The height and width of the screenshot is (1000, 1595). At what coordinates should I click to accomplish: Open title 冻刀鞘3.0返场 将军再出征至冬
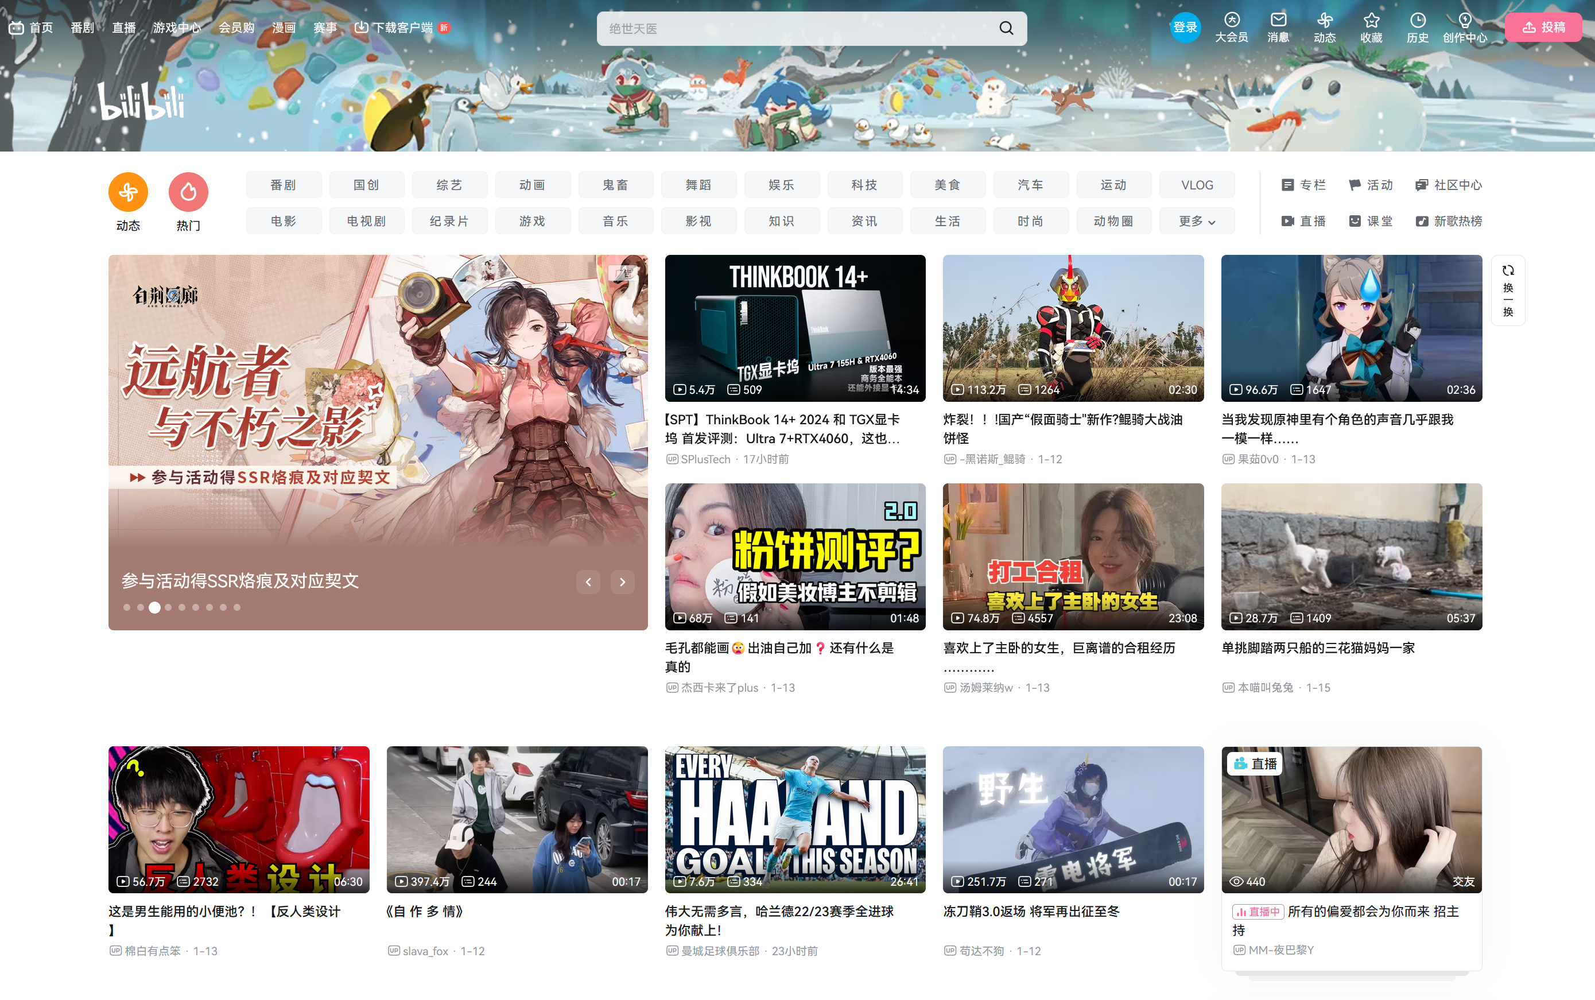1031,912
